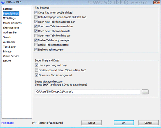
Task: Click the Cancel button
Action: coord(148,123)
